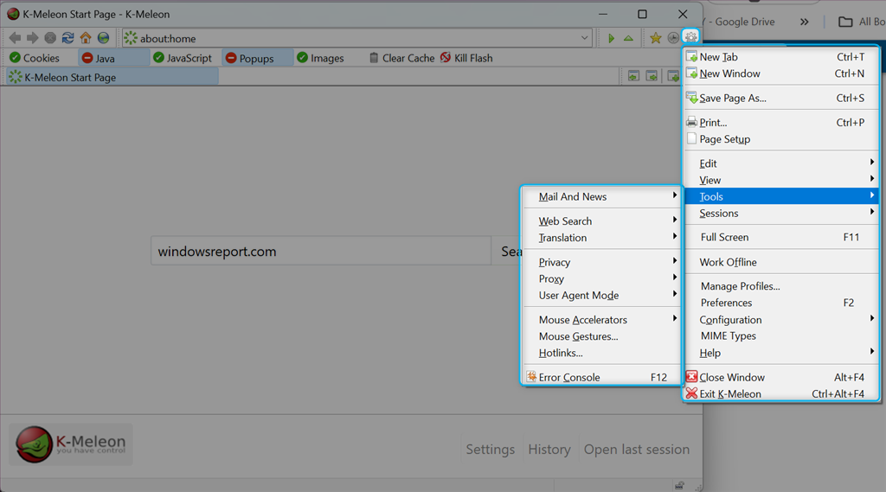Image resolution: width=886 pixels, height=492 pixels.
Task: Click the Settings link
Action: (x=490, y=449)
